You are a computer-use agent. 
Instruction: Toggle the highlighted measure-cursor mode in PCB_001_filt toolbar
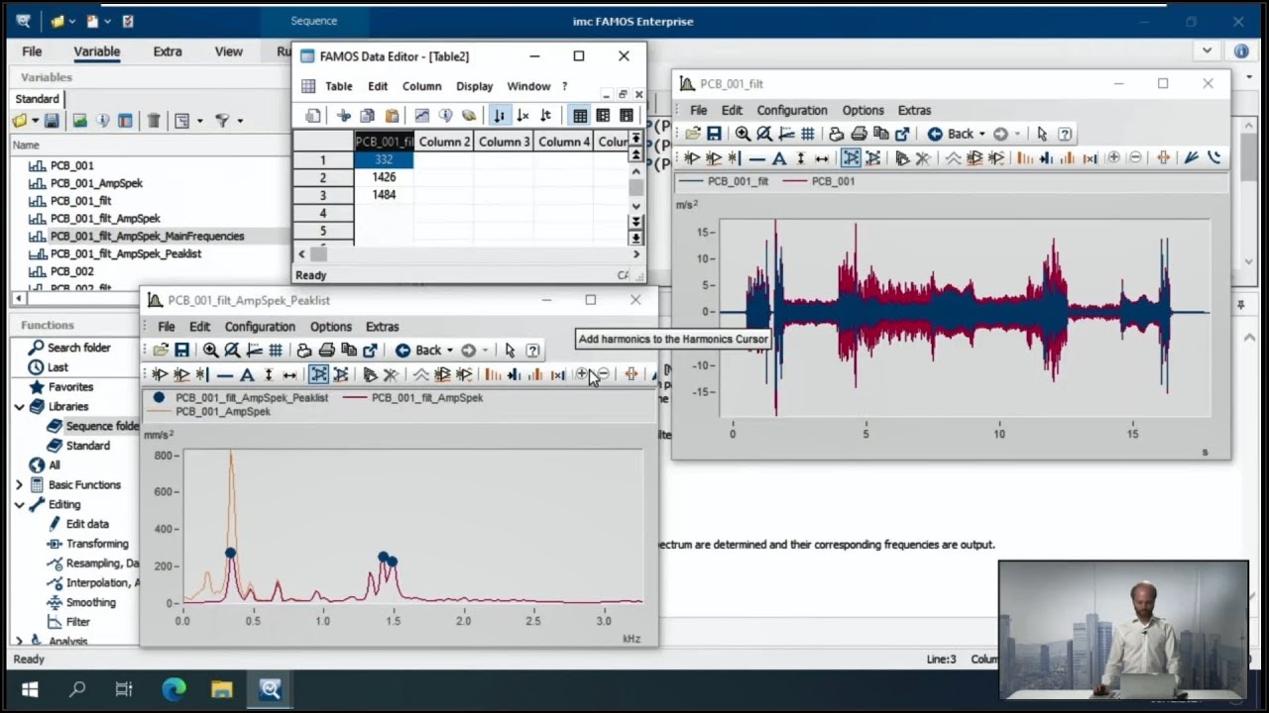coord(851,157)
